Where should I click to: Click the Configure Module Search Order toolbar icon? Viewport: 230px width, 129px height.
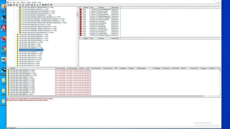[34, 5]
